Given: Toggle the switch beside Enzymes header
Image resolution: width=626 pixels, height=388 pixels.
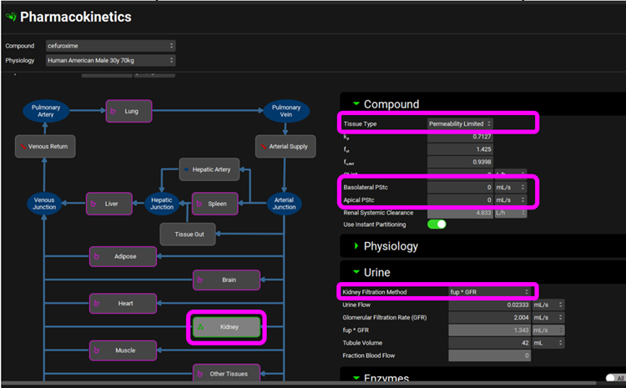Looking at the screenshot, I should (613, 379).
